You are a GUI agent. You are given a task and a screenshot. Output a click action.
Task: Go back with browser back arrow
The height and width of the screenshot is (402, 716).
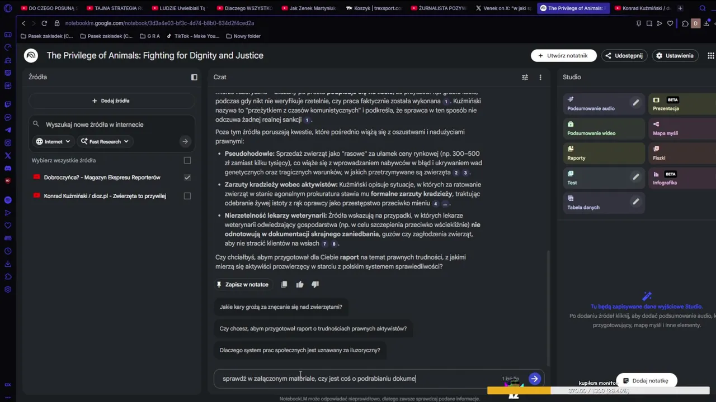pyautogui.click(x=23, y=23)
